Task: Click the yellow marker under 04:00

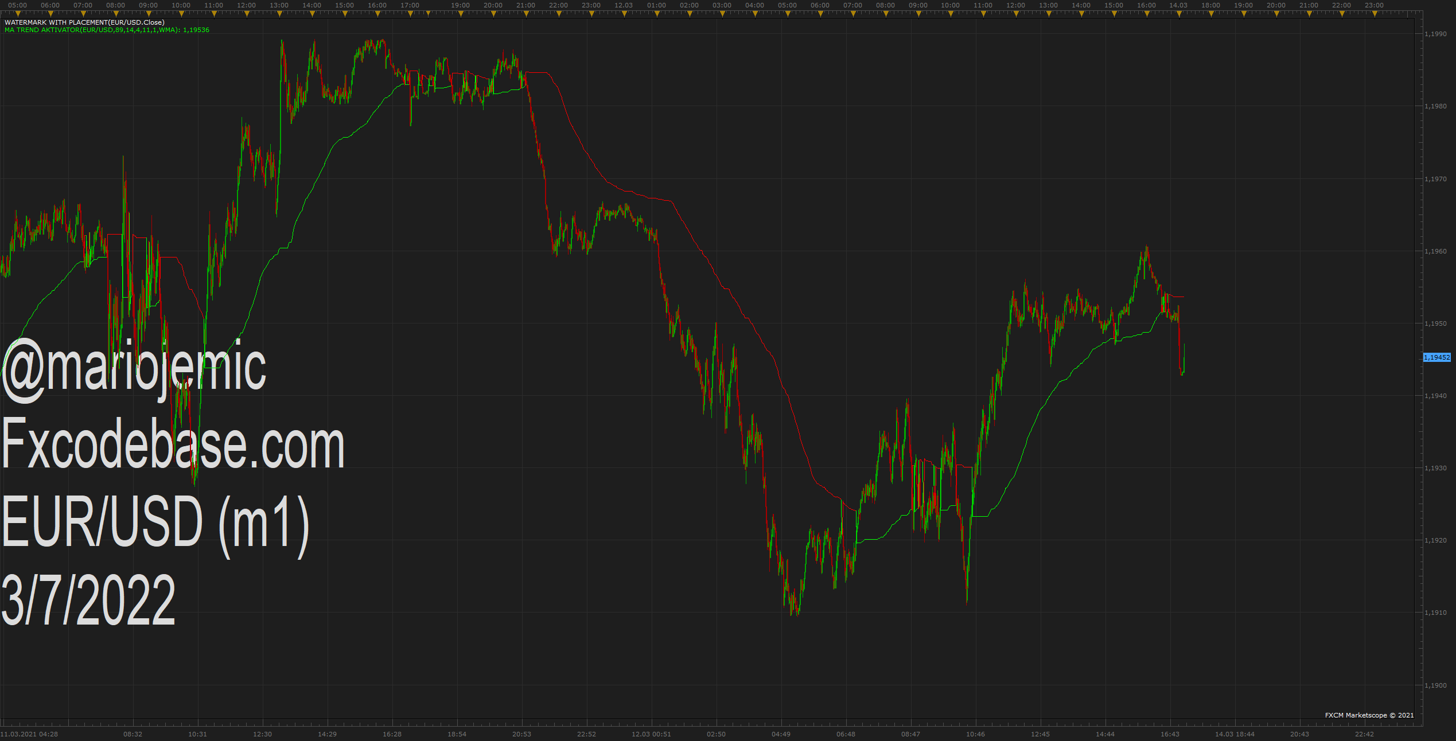Action: [x=754, y=13]
